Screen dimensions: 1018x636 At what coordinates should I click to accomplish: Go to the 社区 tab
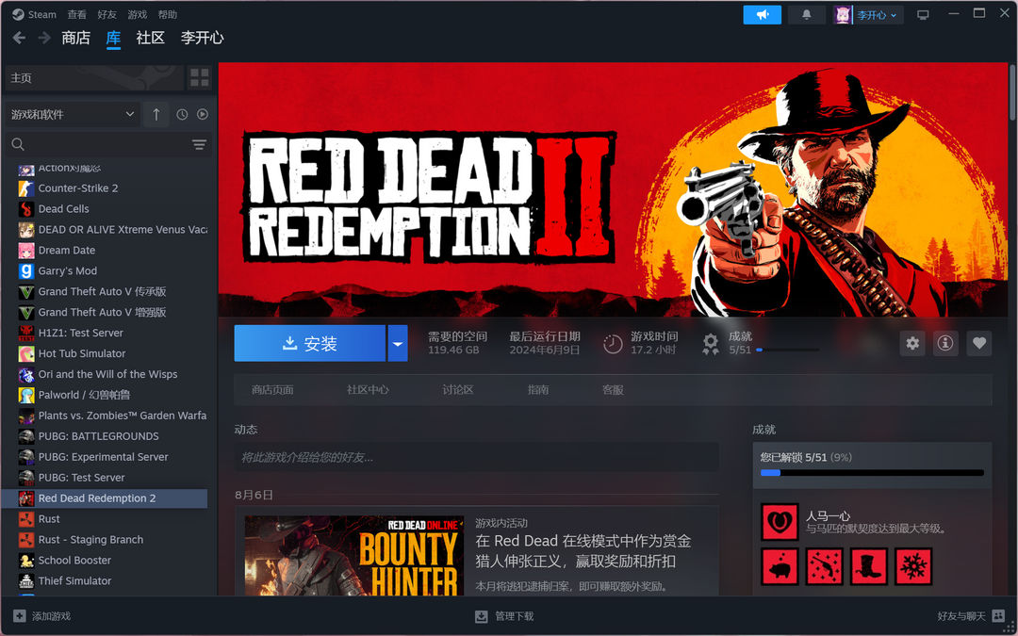coord(151,39)
